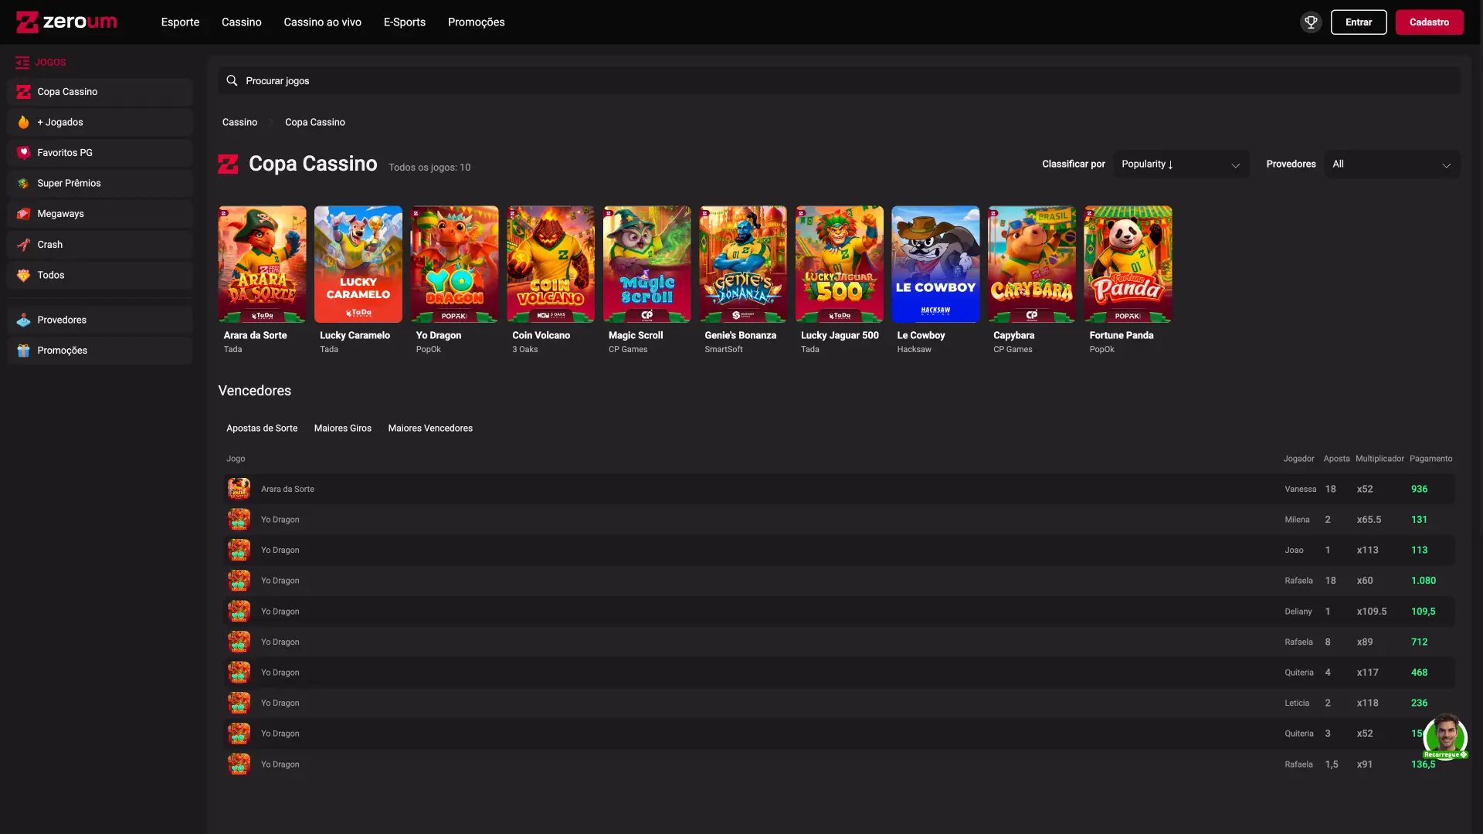
Task: Click the Z logo beside Copa Cassino heading
Action: 229,164
